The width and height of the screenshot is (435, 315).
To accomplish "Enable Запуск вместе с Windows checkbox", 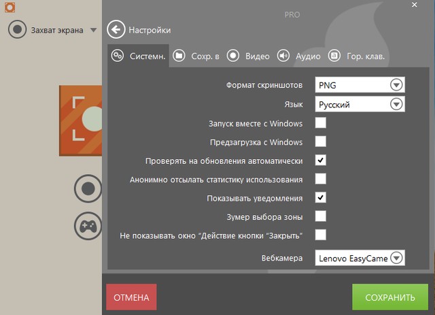I will click(321, 123).
